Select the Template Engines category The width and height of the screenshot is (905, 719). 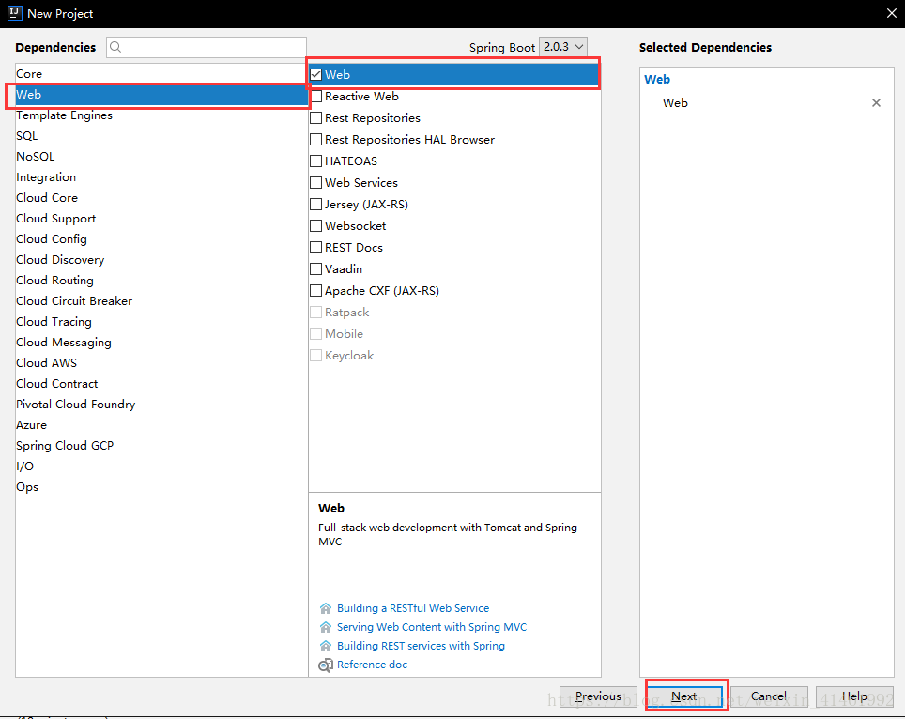[x=161, y=115]
